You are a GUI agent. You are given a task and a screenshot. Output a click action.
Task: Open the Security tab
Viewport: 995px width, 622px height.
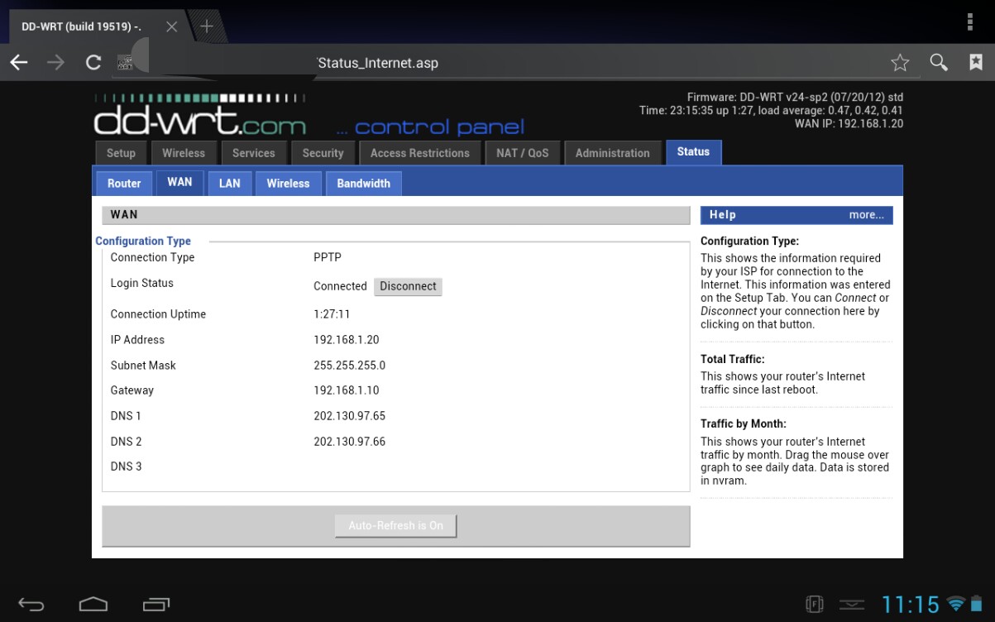323,153
